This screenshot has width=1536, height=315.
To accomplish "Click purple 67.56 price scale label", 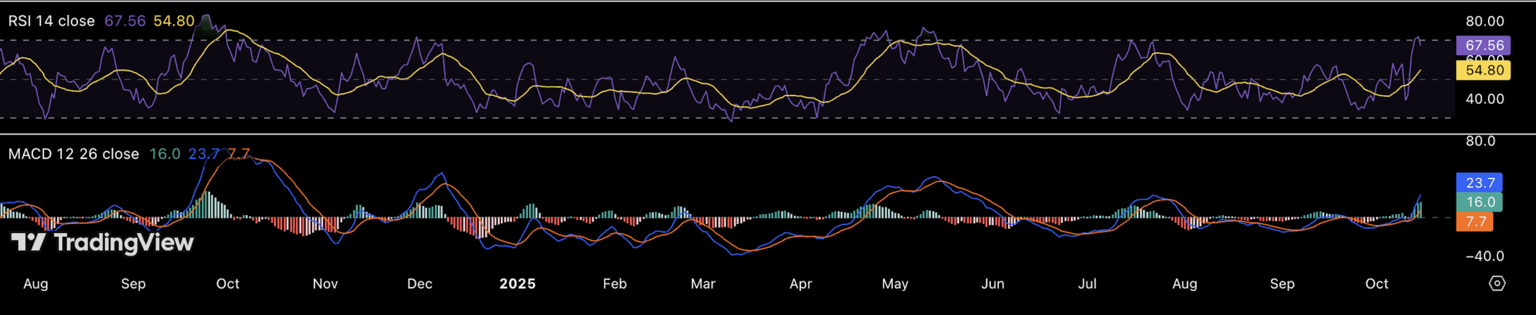I will click(x=1483, y=46).
